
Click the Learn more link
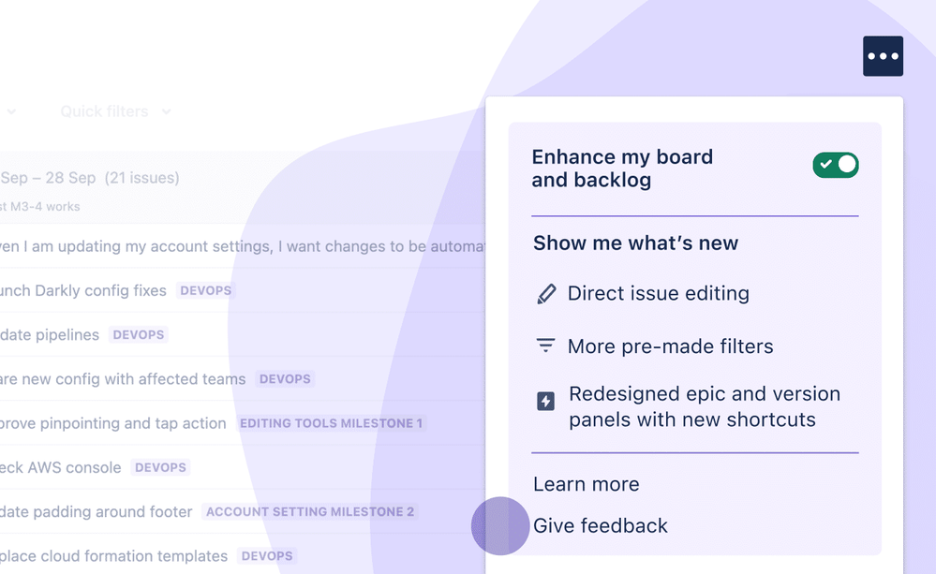(x=586, y=484)
